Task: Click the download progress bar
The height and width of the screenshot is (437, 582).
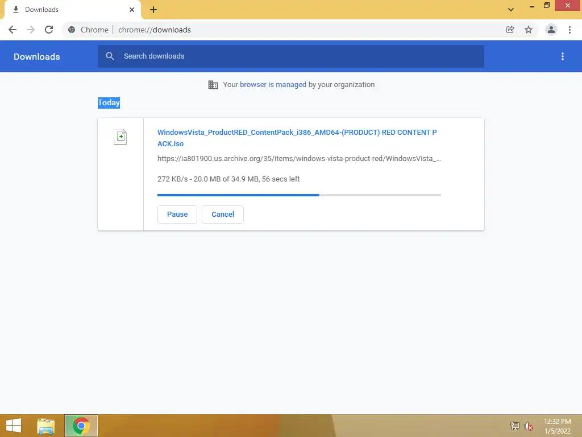Action: (x=299, y=195)
